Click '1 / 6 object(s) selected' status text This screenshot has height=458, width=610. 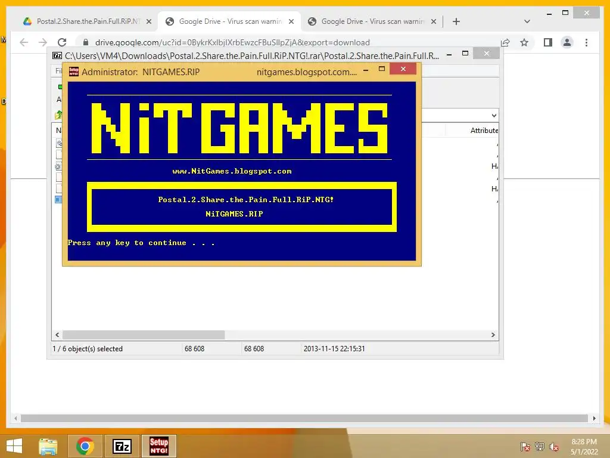88,349
